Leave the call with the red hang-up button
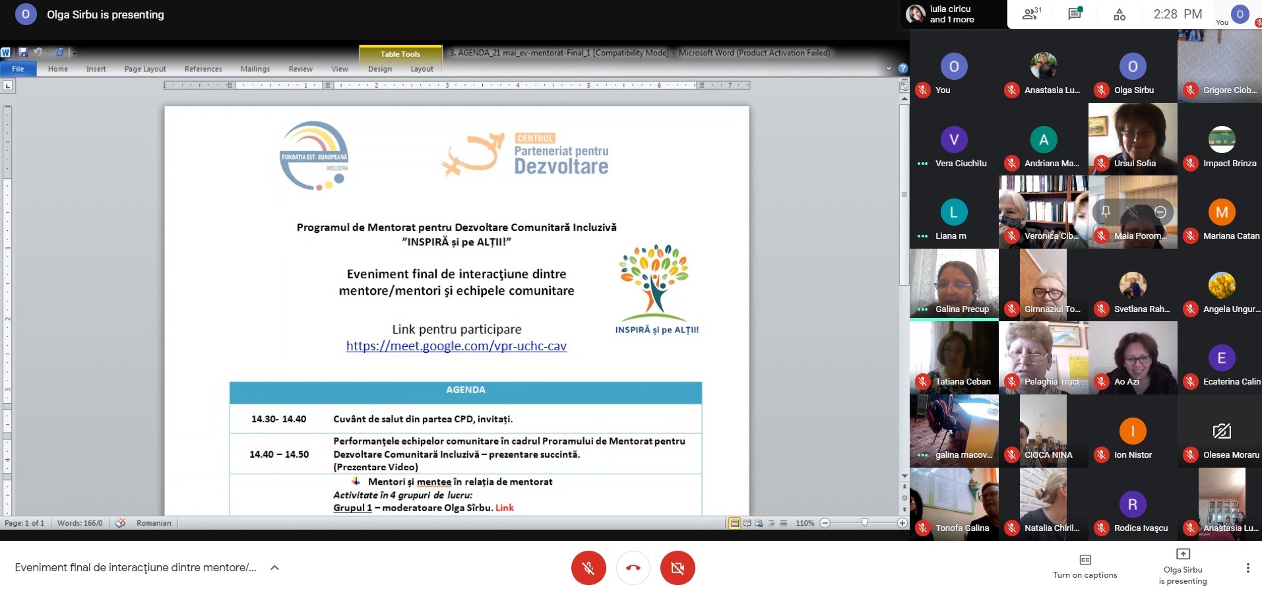The height and width of the screenshot is (591, 1262). [x=633, y=568]
